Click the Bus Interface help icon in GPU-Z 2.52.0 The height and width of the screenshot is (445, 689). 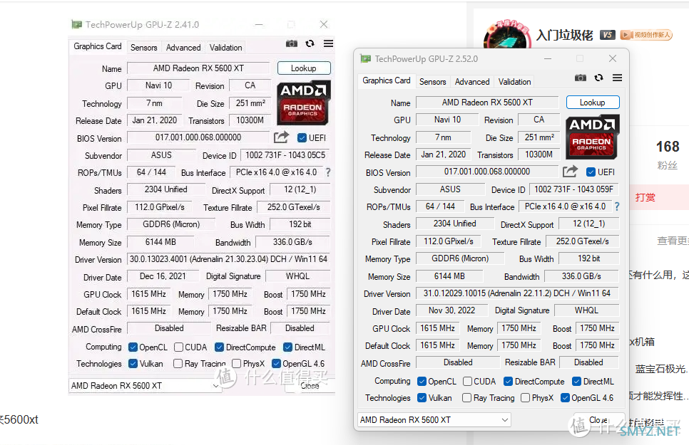617,206
